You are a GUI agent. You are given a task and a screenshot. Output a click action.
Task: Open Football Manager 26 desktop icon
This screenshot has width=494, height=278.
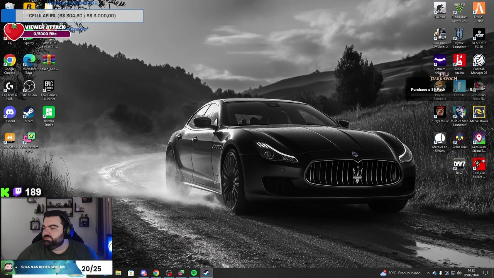click(x=479, y=64)
